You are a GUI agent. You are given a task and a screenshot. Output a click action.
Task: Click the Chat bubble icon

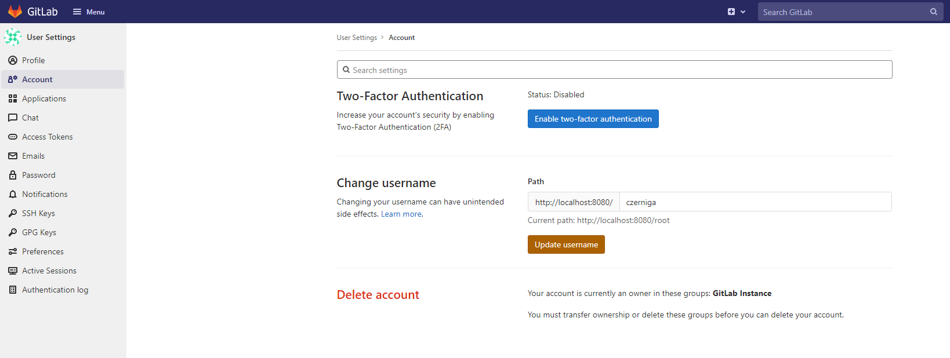pos(13,118)
